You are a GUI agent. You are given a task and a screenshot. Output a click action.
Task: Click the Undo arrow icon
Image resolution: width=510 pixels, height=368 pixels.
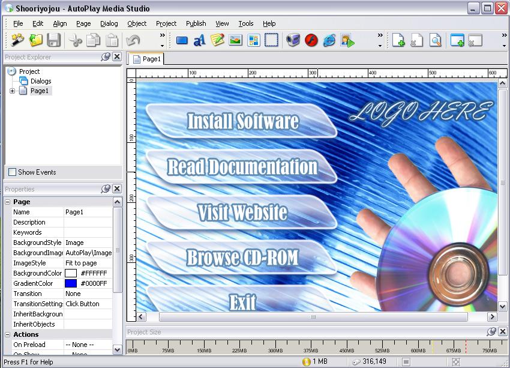pyautogui.click(x=133, y=40)
